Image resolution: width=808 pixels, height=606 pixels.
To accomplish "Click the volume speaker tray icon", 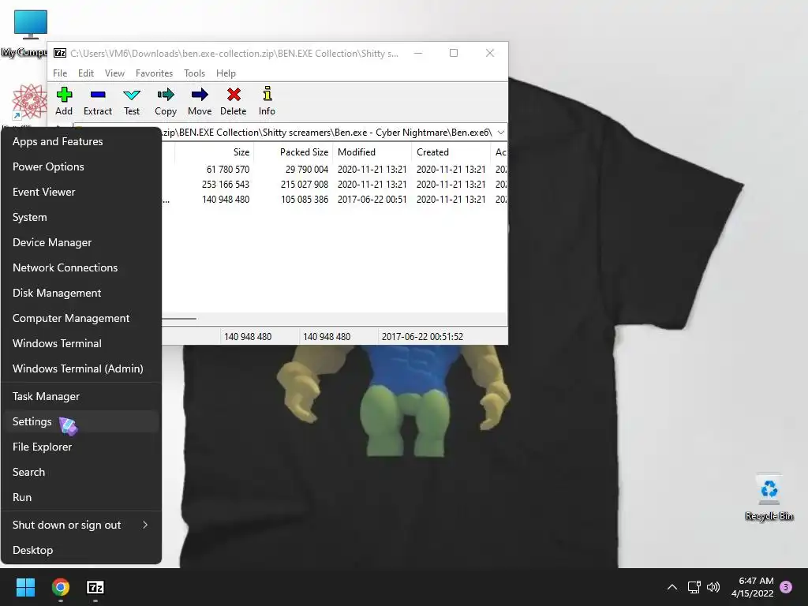I will point(713,587).
